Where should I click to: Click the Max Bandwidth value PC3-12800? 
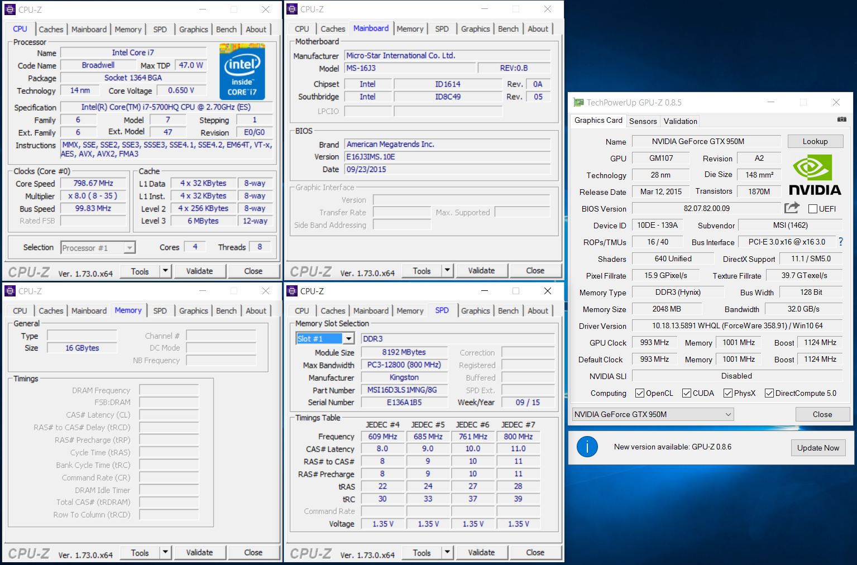point(404,365)
